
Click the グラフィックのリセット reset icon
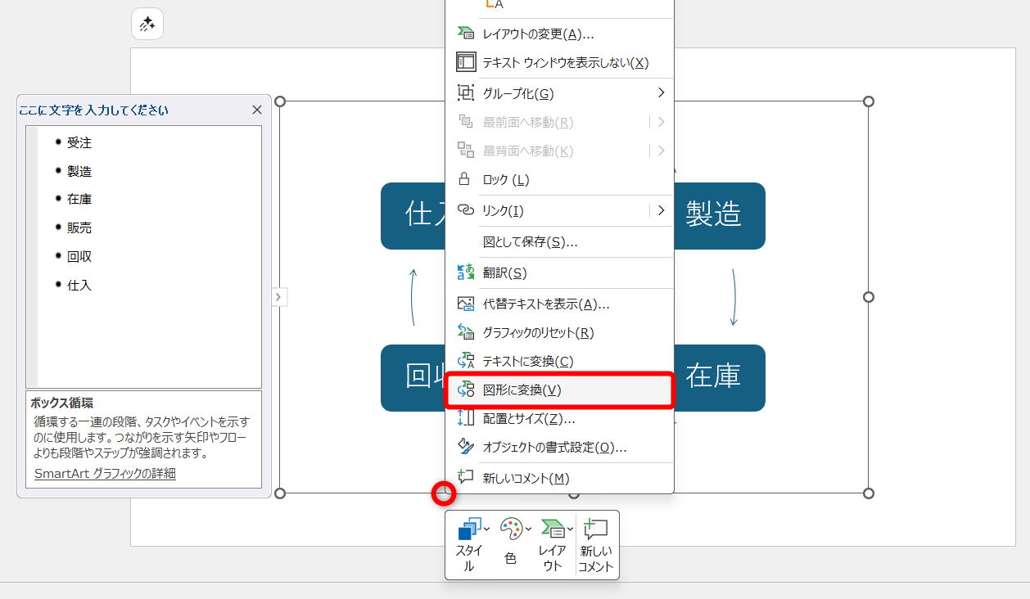click(x=465, y=331)
